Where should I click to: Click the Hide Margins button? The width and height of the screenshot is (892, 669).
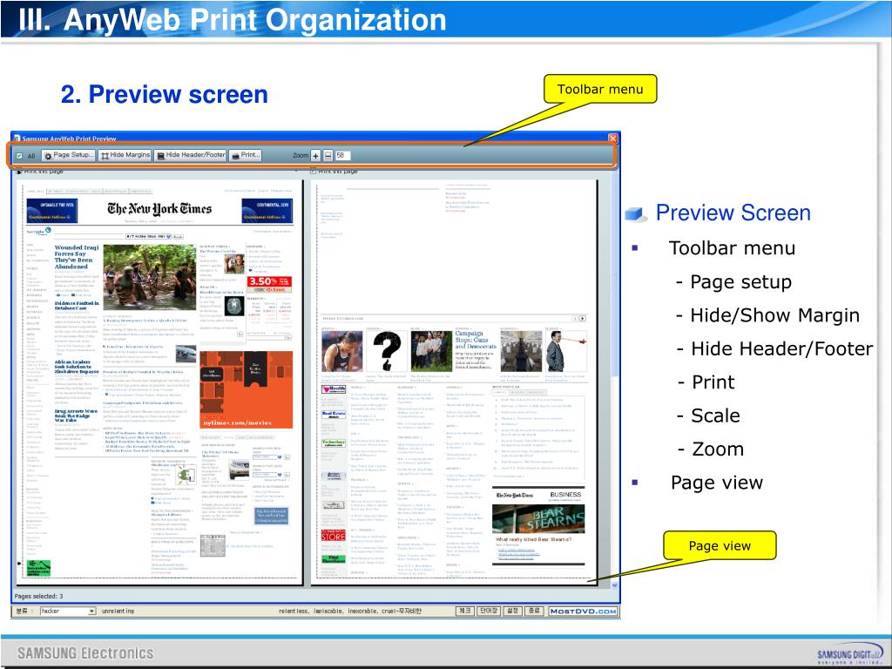pyautogui.click(x=125, y=155)
